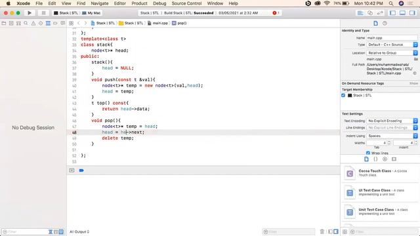Run the project with the play button

pos(30,13)
